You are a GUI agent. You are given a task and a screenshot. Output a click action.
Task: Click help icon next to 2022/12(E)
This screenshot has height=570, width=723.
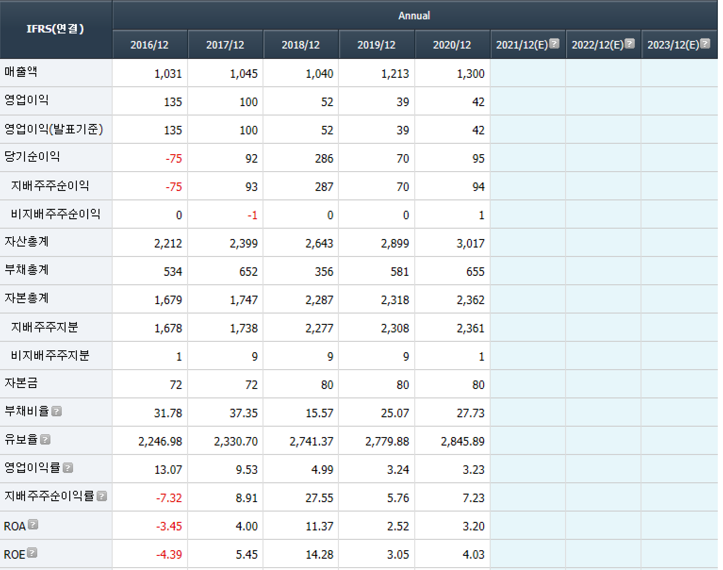coord(630,44)
